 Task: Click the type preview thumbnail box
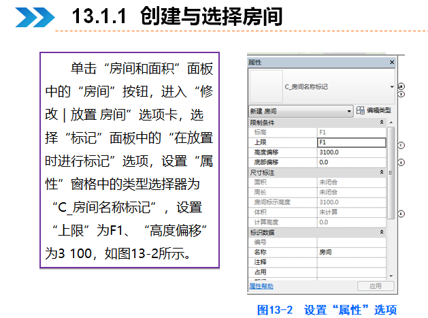(x=267, y=86)
